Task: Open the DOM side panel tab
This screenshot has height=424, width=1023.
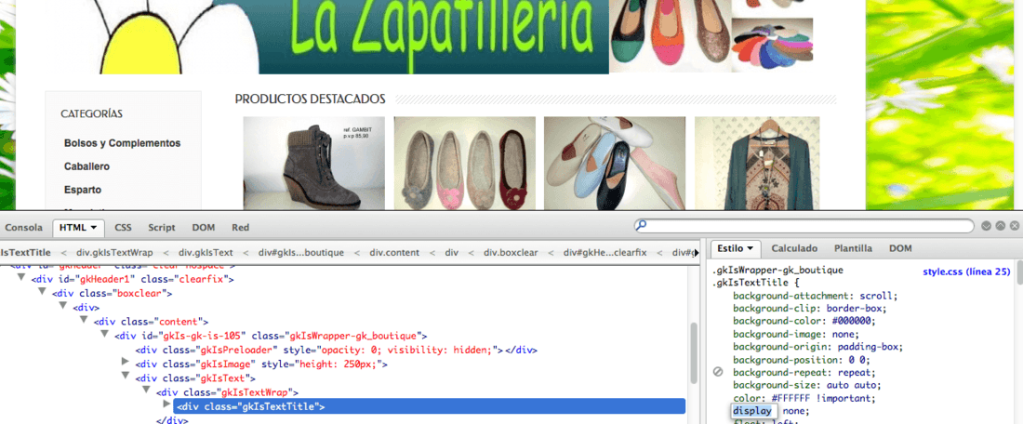Action: coord(900,248)
